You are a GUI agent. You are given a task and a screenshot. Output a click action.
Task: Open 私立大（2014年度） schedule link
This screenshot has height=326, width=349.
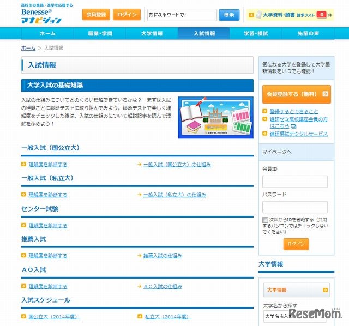[168, 316]
